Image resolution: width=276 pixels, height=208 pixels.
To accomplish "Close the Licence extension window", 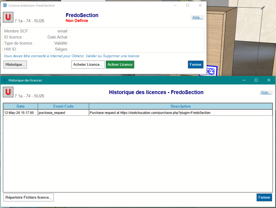I will click(200, 5).
